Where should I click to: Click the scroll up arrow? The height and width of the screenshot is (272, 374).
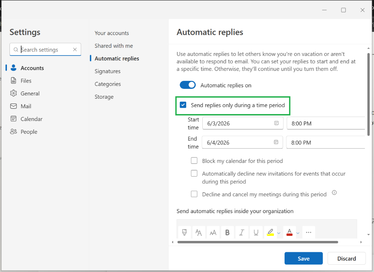368,48
